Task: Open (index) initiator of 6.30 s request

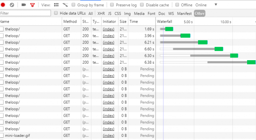Action: tap(108, 56)
